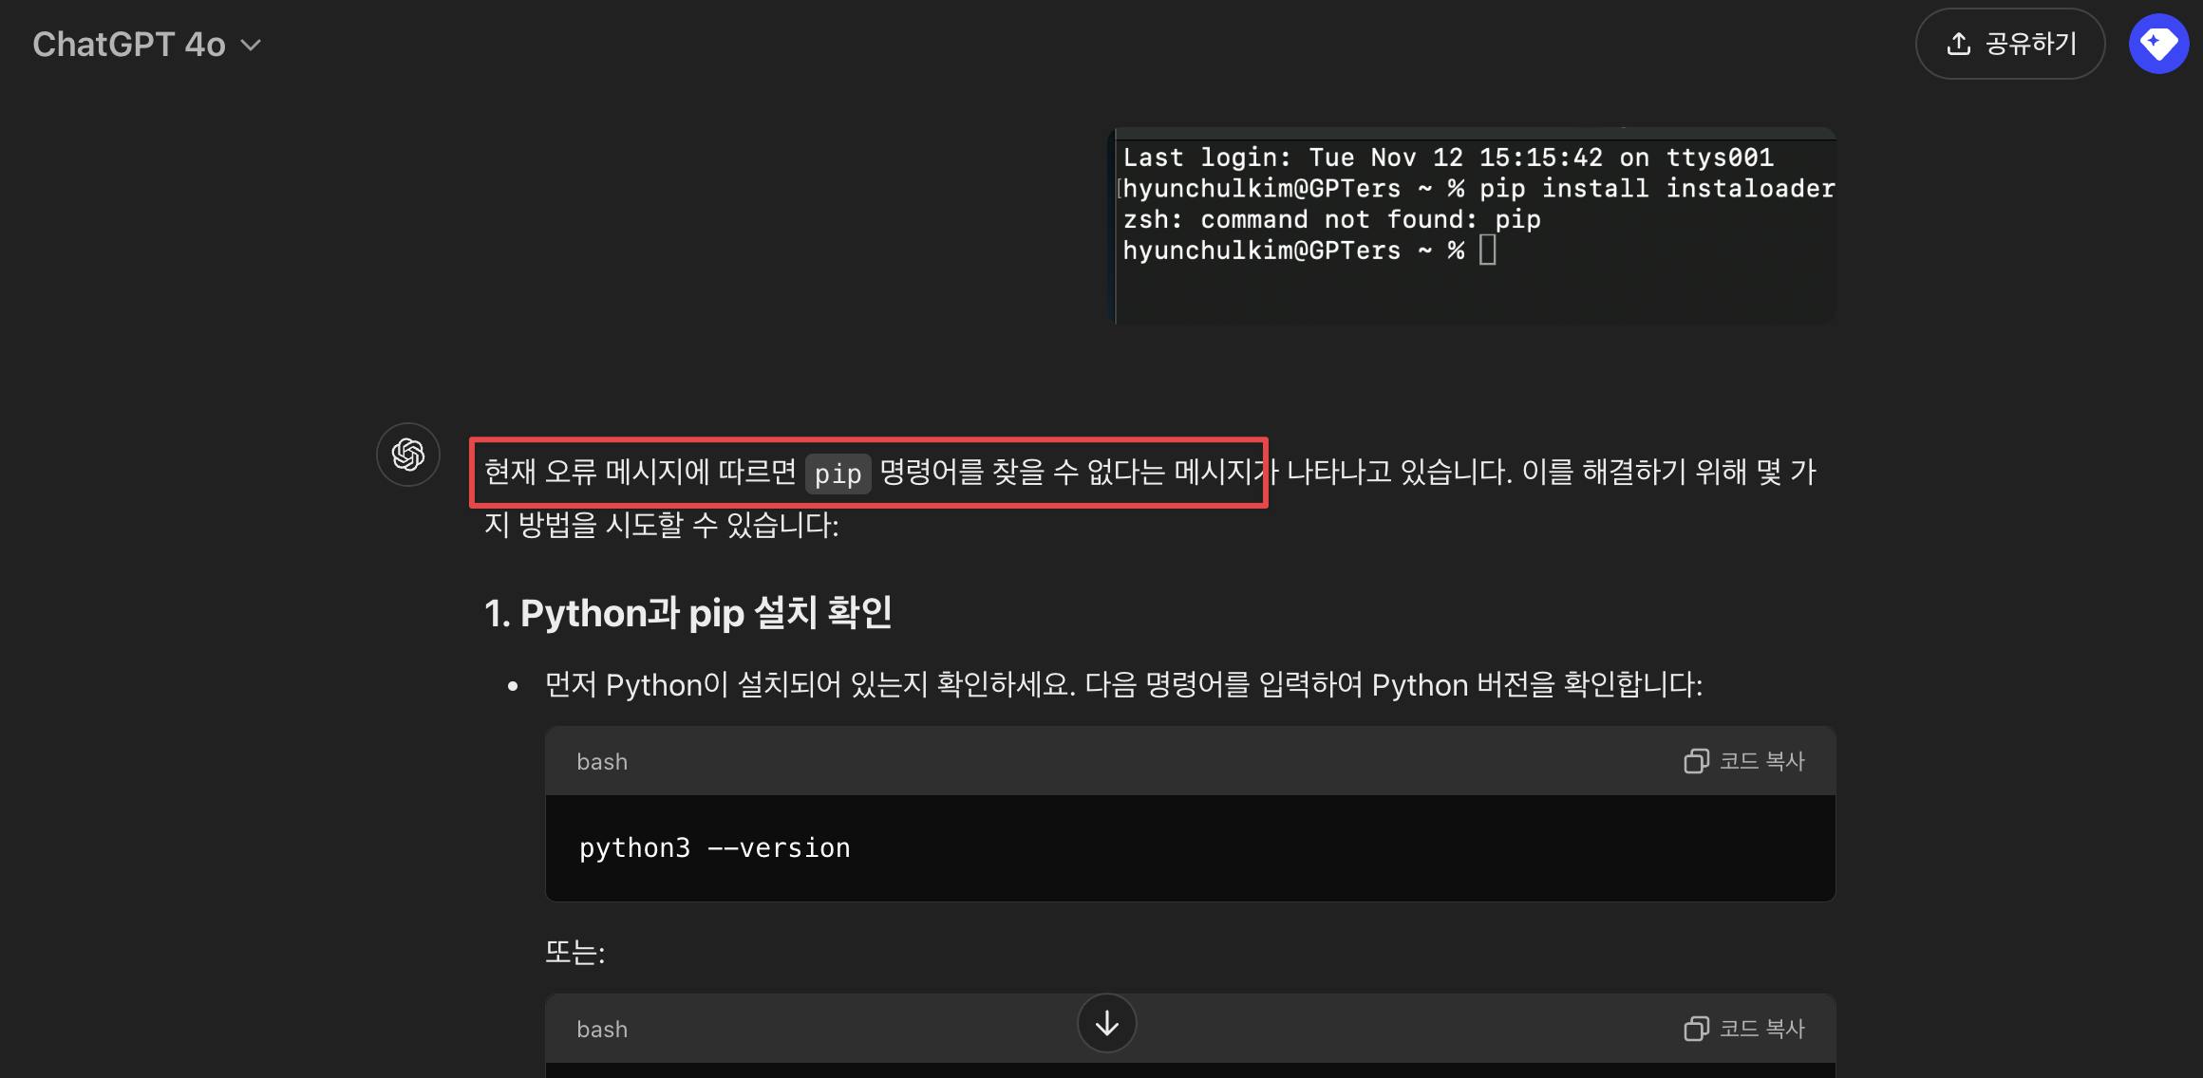This screenshot has width=2203, height=1078.
Task: Click the bash label of first code block
Action: click(x=602, y=762)
